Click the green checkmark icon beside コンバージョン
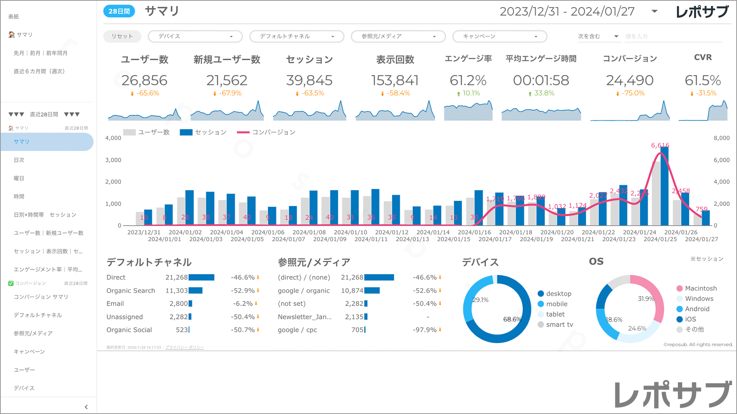 (x=11, y=283)
